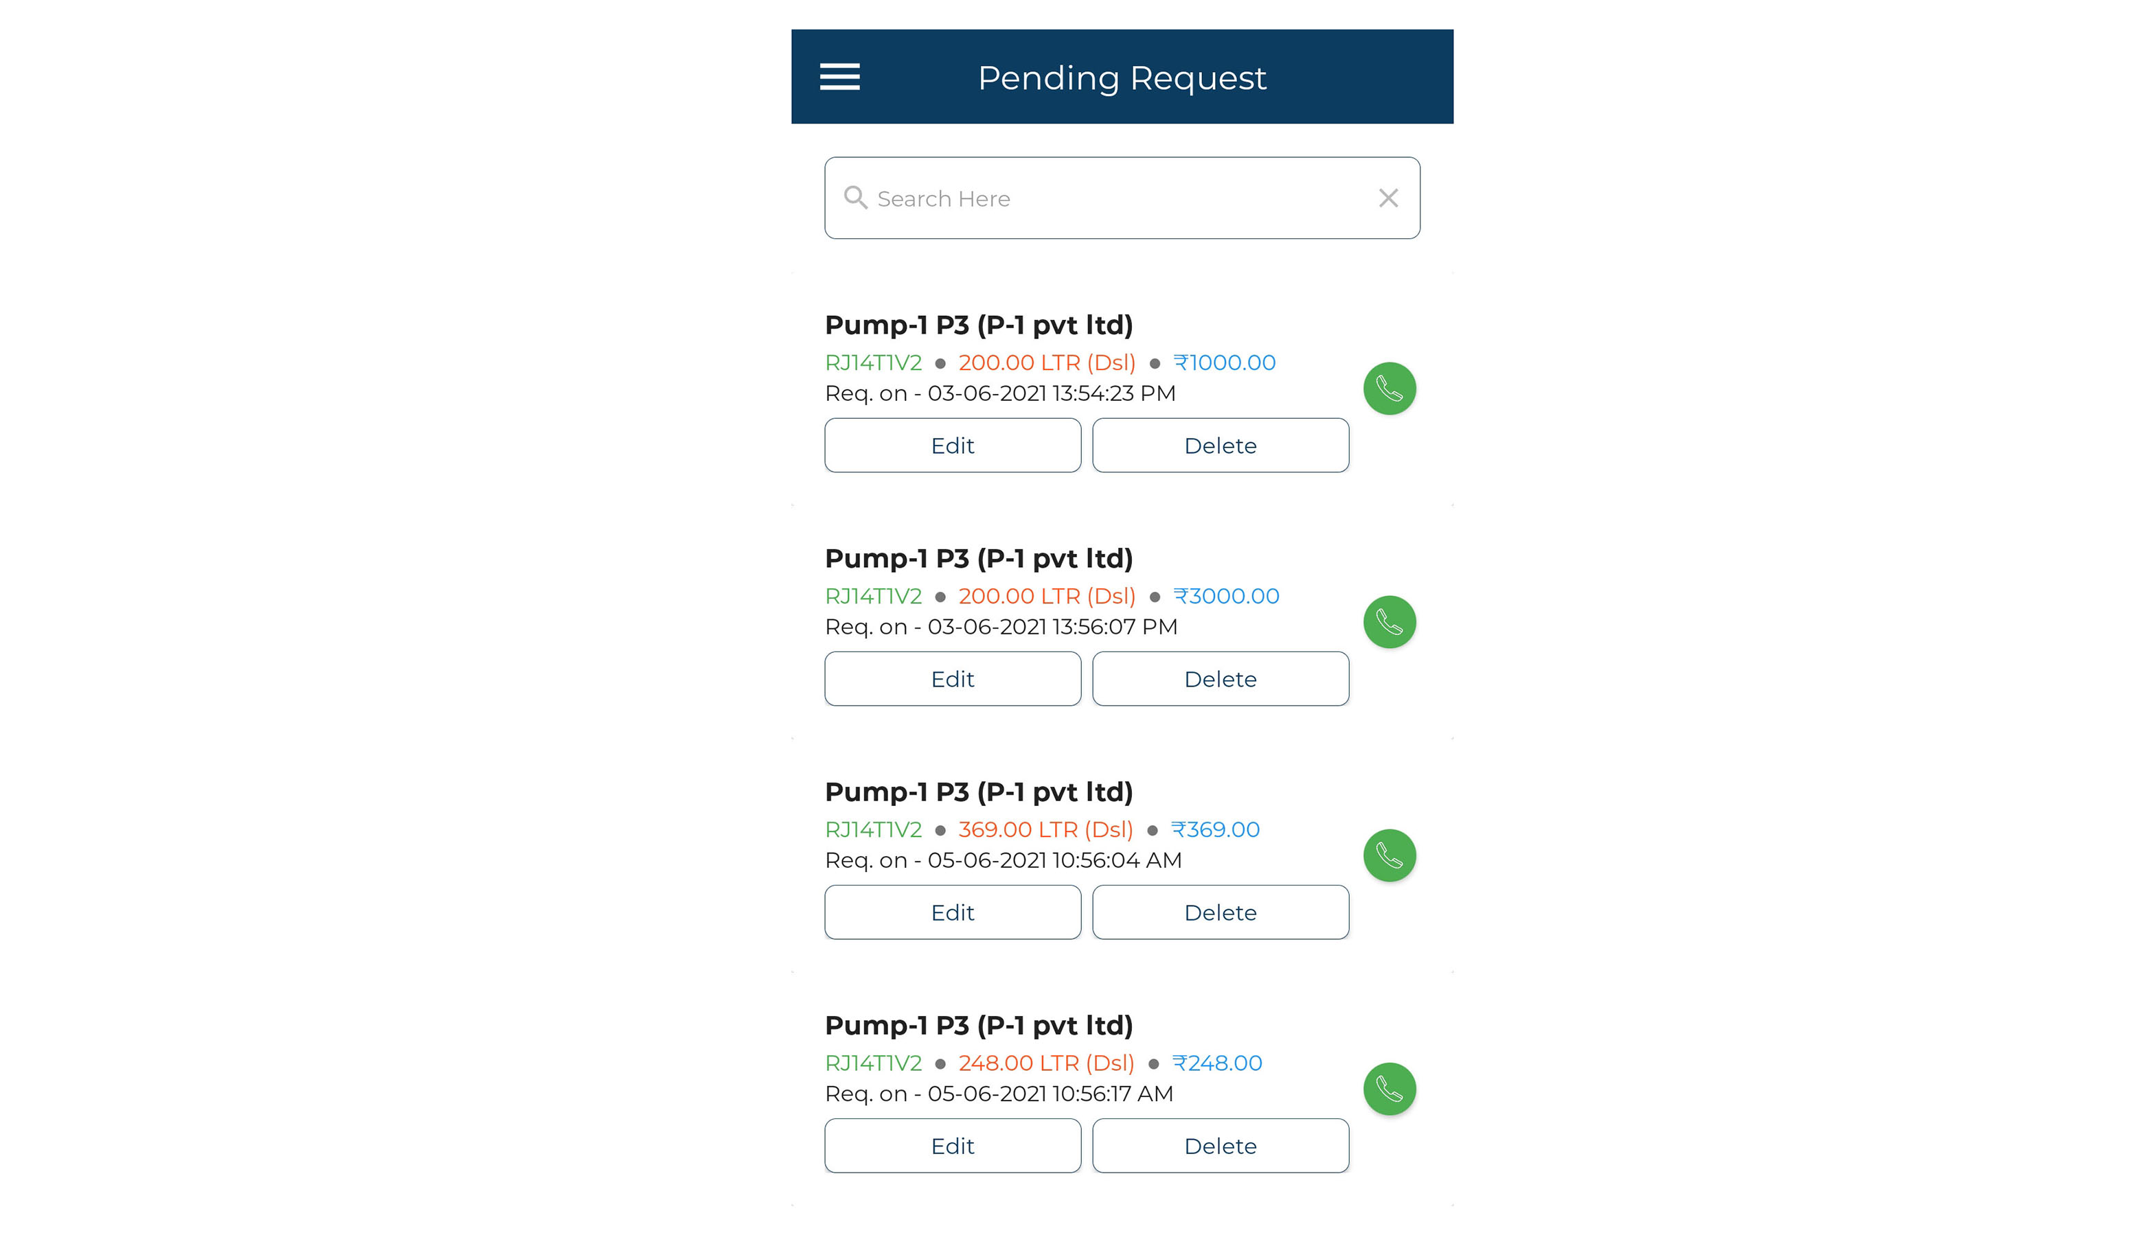This screenshot has height=1233, width=2143.
Task: Click the search magnifier icon
Action: [x=856, y=197]
